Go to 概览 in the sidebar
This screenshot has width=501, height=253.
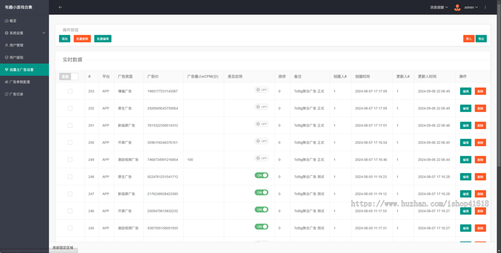[x=24, y=20]
